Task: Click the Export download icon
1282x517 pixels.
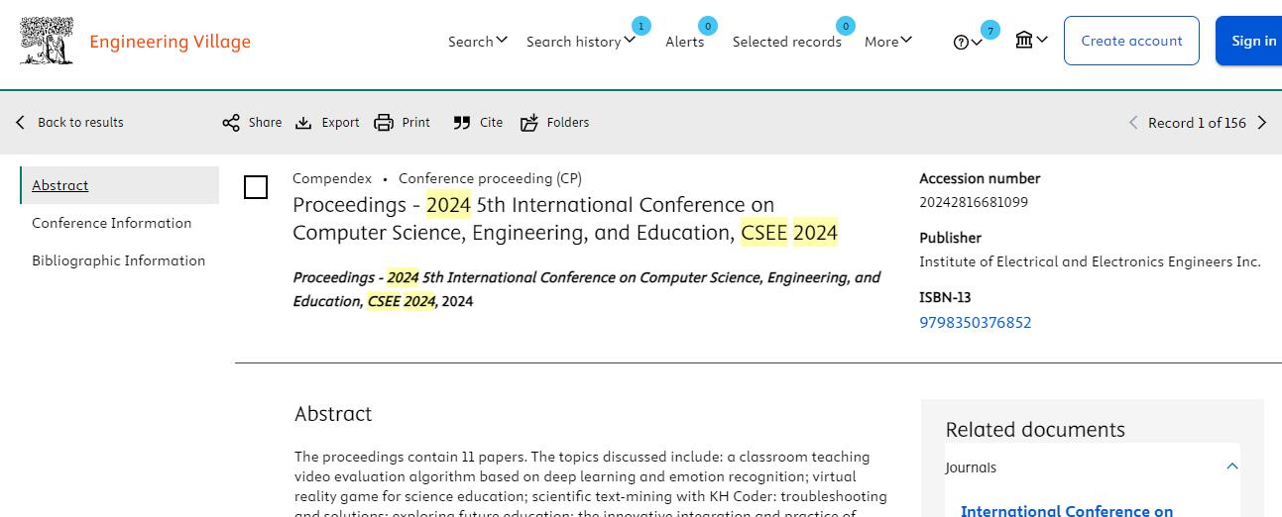Action: pyautogui.click(x=303, y=123)
